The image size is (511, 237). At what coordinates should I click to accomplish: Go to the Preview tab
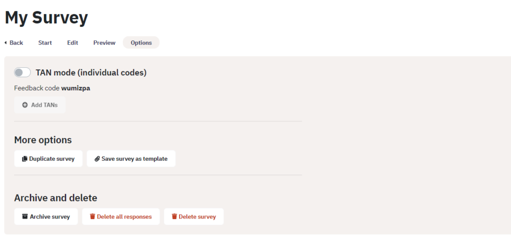click(104, 43)
